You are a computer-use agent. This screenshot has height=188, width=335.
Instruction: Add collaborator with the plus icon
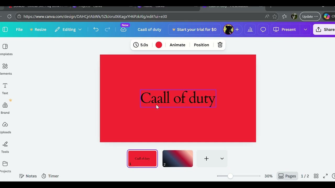pyautogui.click(x=237, y=30)
